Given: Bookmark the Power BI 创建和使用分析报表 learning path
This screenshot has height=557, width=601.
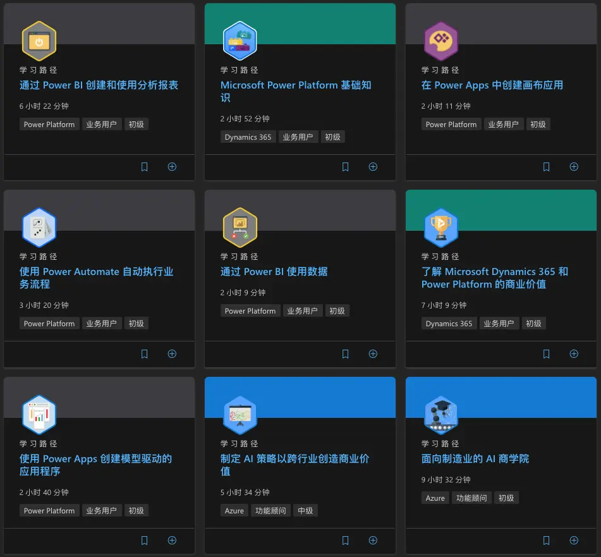Looking at the screenshot, I should [145, 167].
